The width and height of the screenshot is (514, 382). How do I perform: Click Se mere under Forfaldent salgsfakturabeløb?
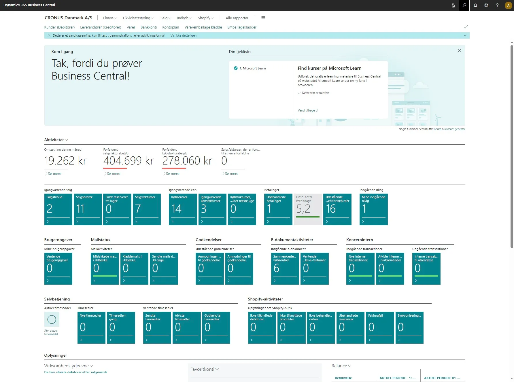(112, 173)
